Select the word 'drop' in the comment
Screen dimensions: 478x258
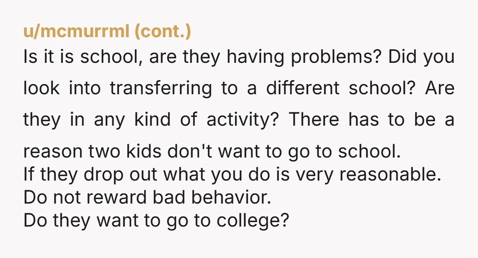click(104, 175)
